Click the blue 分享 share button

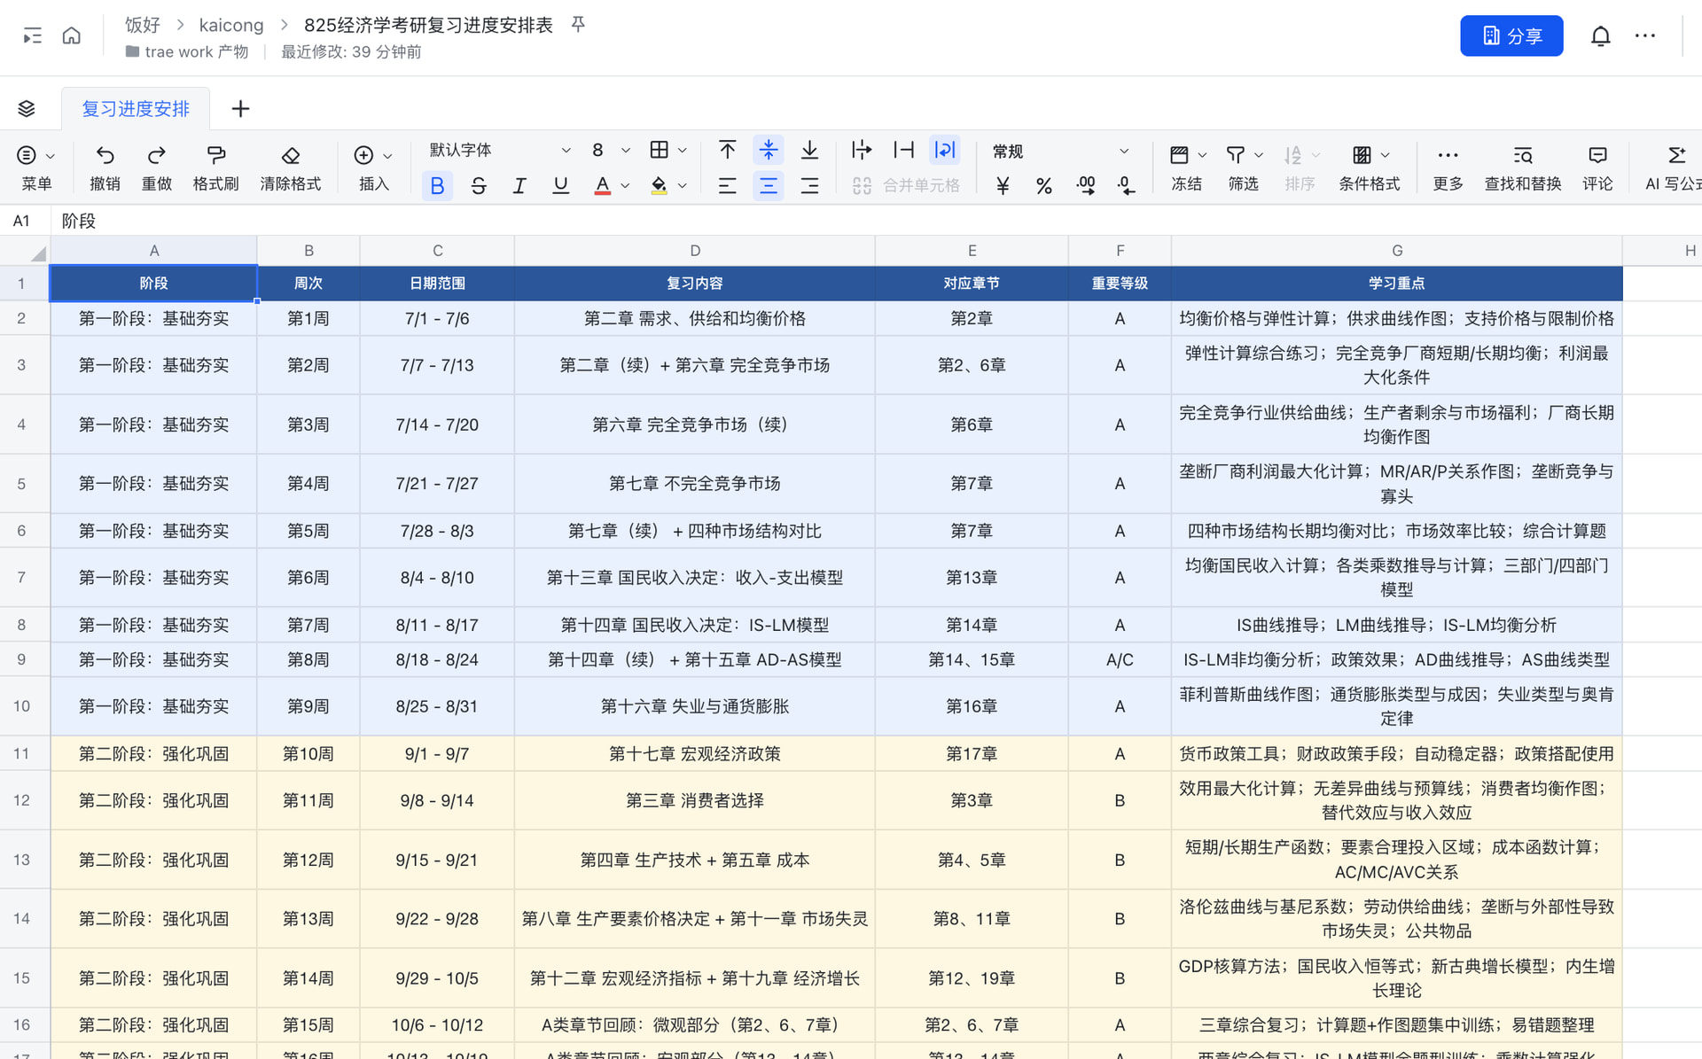[1511, 35]
